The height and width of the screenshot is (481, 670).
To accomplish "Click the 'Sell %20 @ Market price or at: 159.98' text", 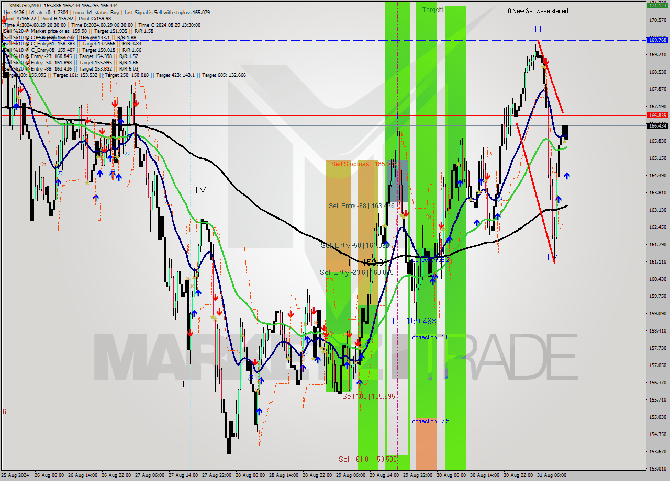I will point(47,31).
